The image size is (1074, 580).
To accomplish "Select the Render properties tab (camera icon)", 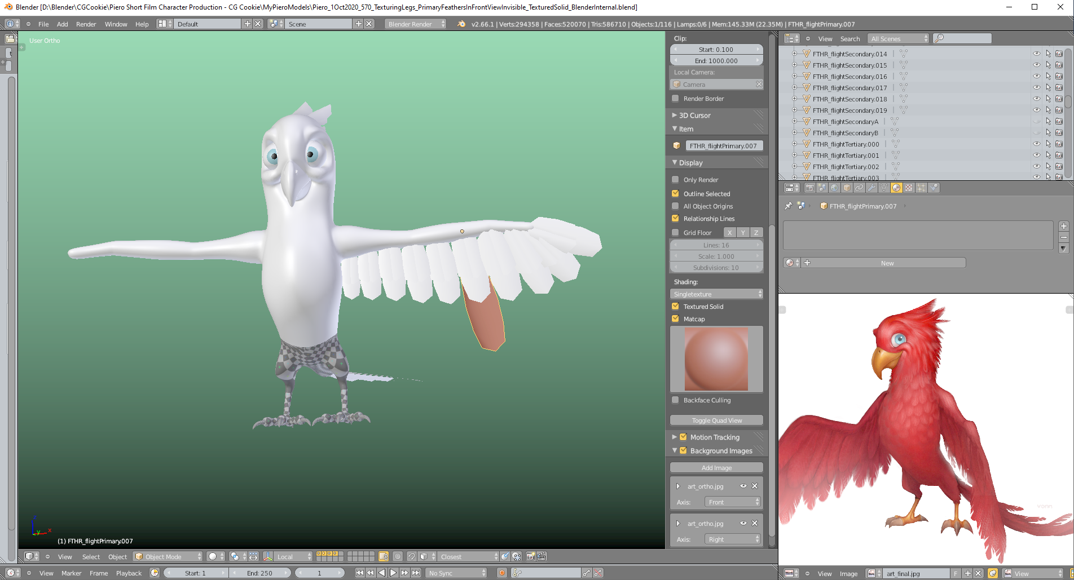I will (811, 188).
